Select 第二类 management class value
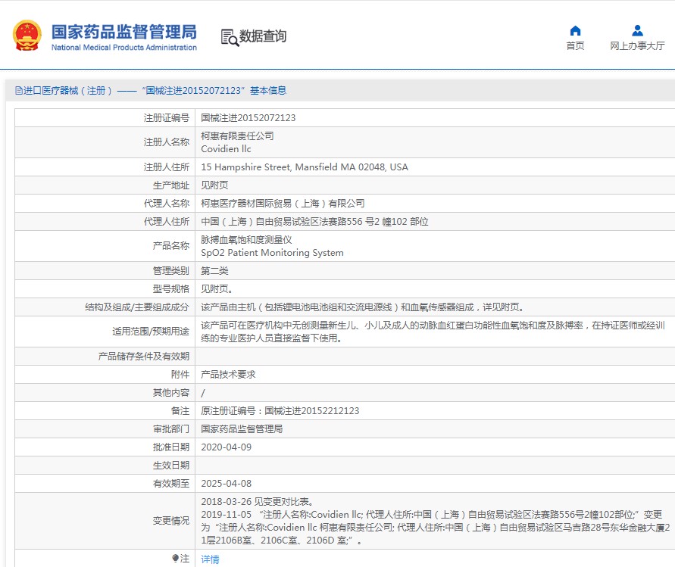 coord(215,270)
